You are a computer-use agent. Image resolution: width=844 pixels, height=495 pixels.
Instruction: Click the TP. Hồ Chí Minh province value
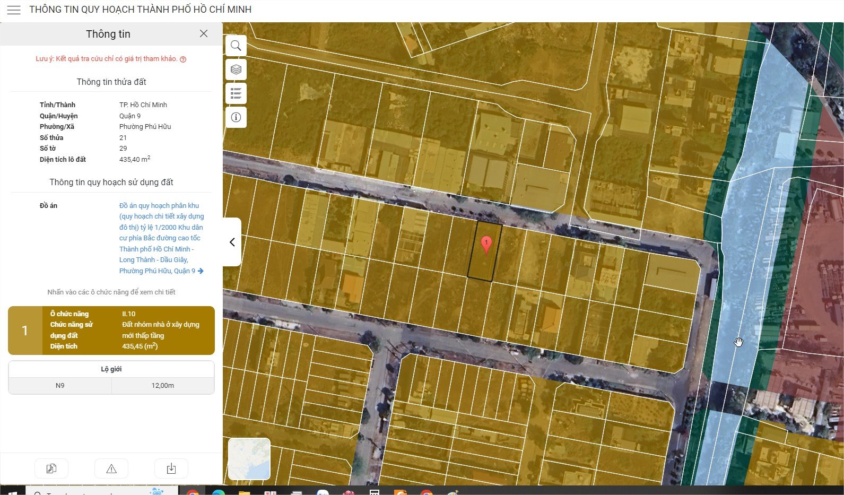(x=143, y=105)
